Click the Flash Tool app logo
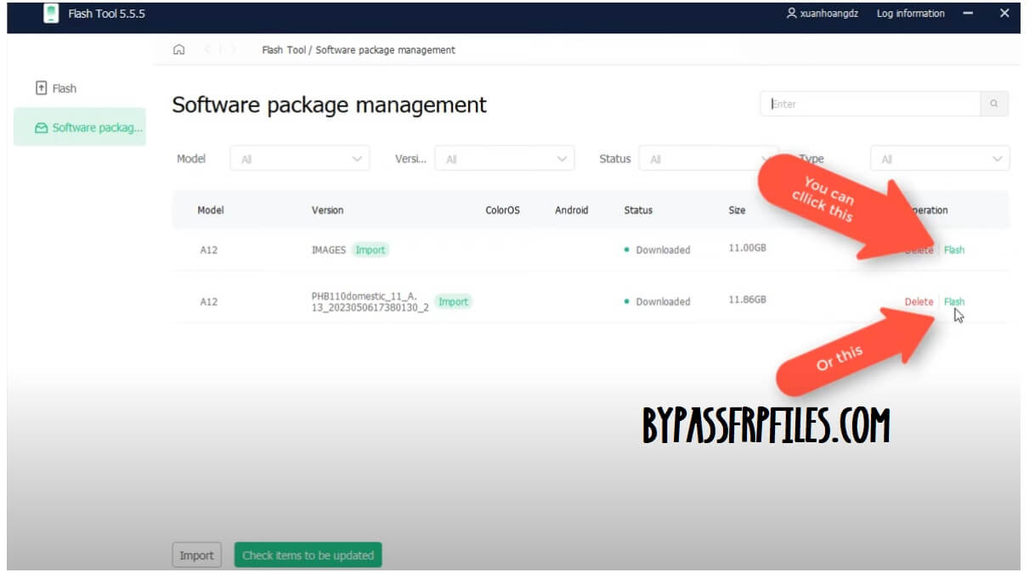 tap(51, 14)
